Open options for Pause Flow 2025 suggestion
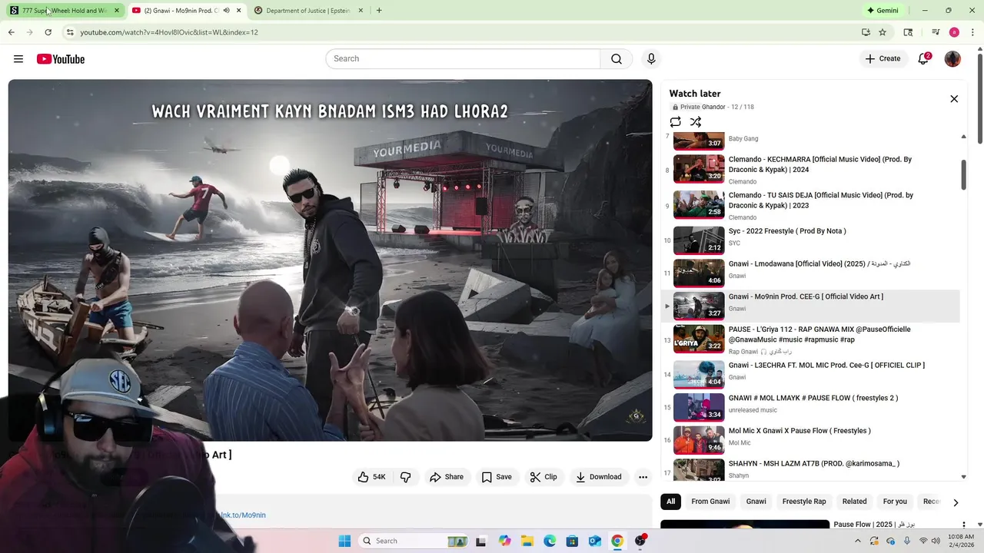The width and height of the screenshot is (984, 553). 963,525
